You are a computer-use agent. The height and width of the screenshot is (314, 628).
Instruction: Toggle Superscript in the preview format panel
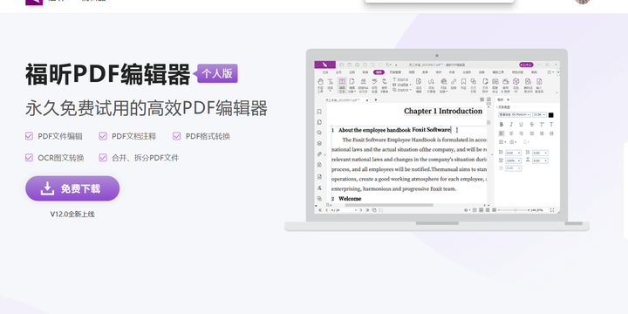coord(542,125)
